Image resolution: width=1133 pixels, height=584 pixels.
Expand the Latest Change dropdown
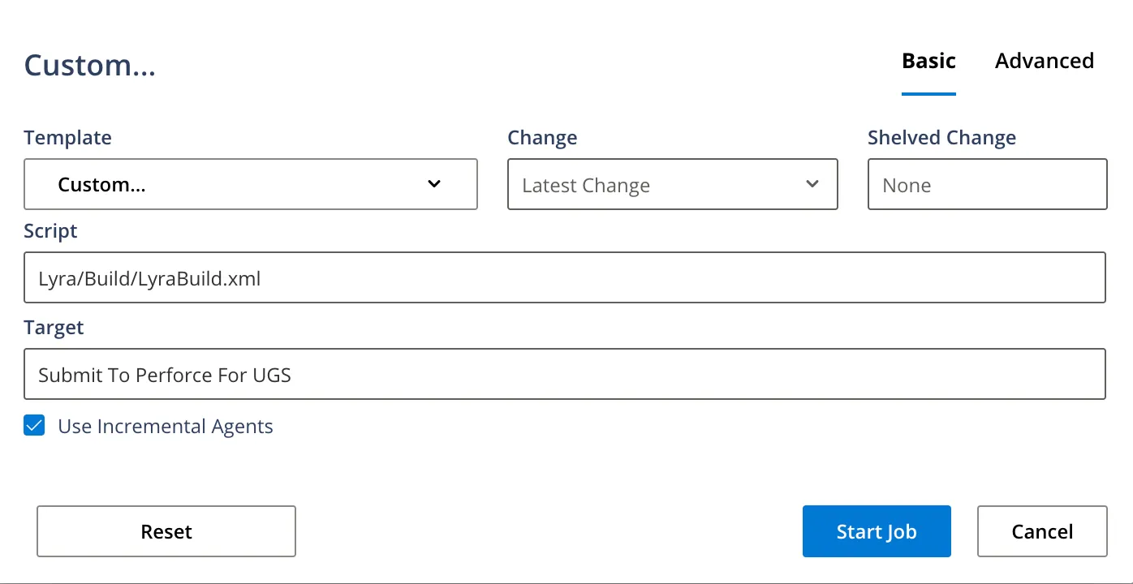click(671, 185)
